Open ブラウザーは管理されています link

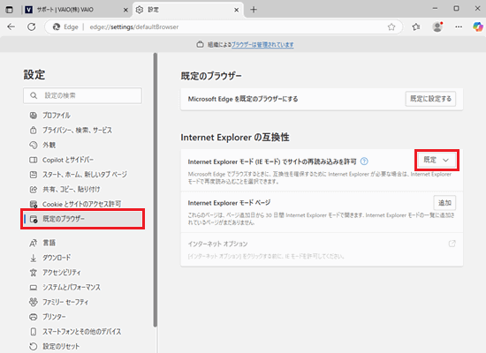(x=262, y=45)
